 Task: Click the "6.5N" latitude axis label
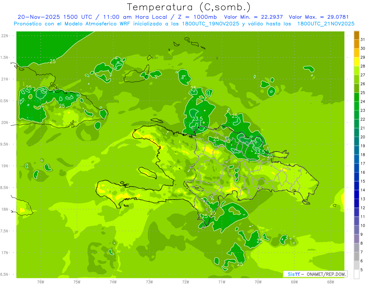point(5,274)
